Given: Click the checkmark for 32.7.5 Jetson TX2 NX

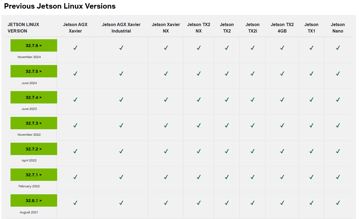Looking at the screenshot, I should [x=199, y=74].
